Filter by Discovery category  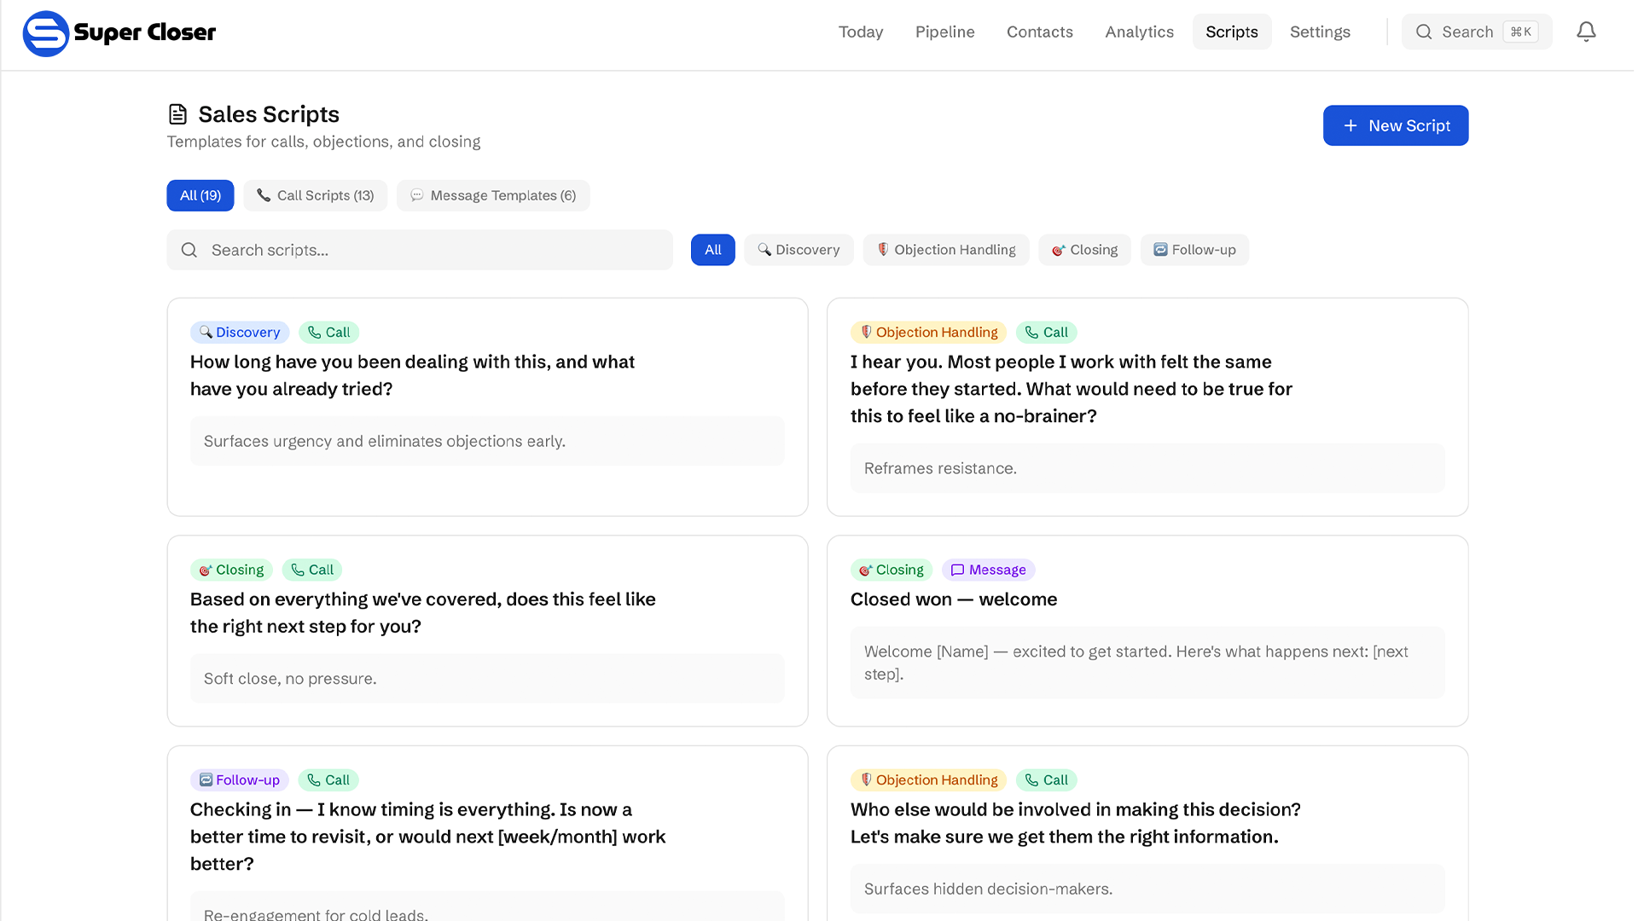pyautogui.click(x=799, y=250)
